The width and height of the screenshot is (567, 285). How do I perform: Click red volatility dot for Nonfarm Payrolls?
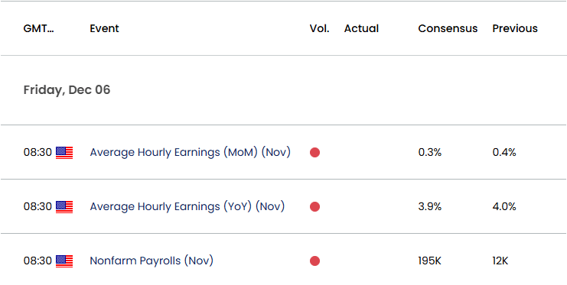point(314,261)
